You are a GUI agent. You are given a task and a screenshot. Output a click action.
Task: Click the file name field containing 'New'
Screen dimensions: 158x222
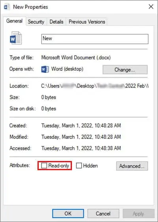click(95, 39)
